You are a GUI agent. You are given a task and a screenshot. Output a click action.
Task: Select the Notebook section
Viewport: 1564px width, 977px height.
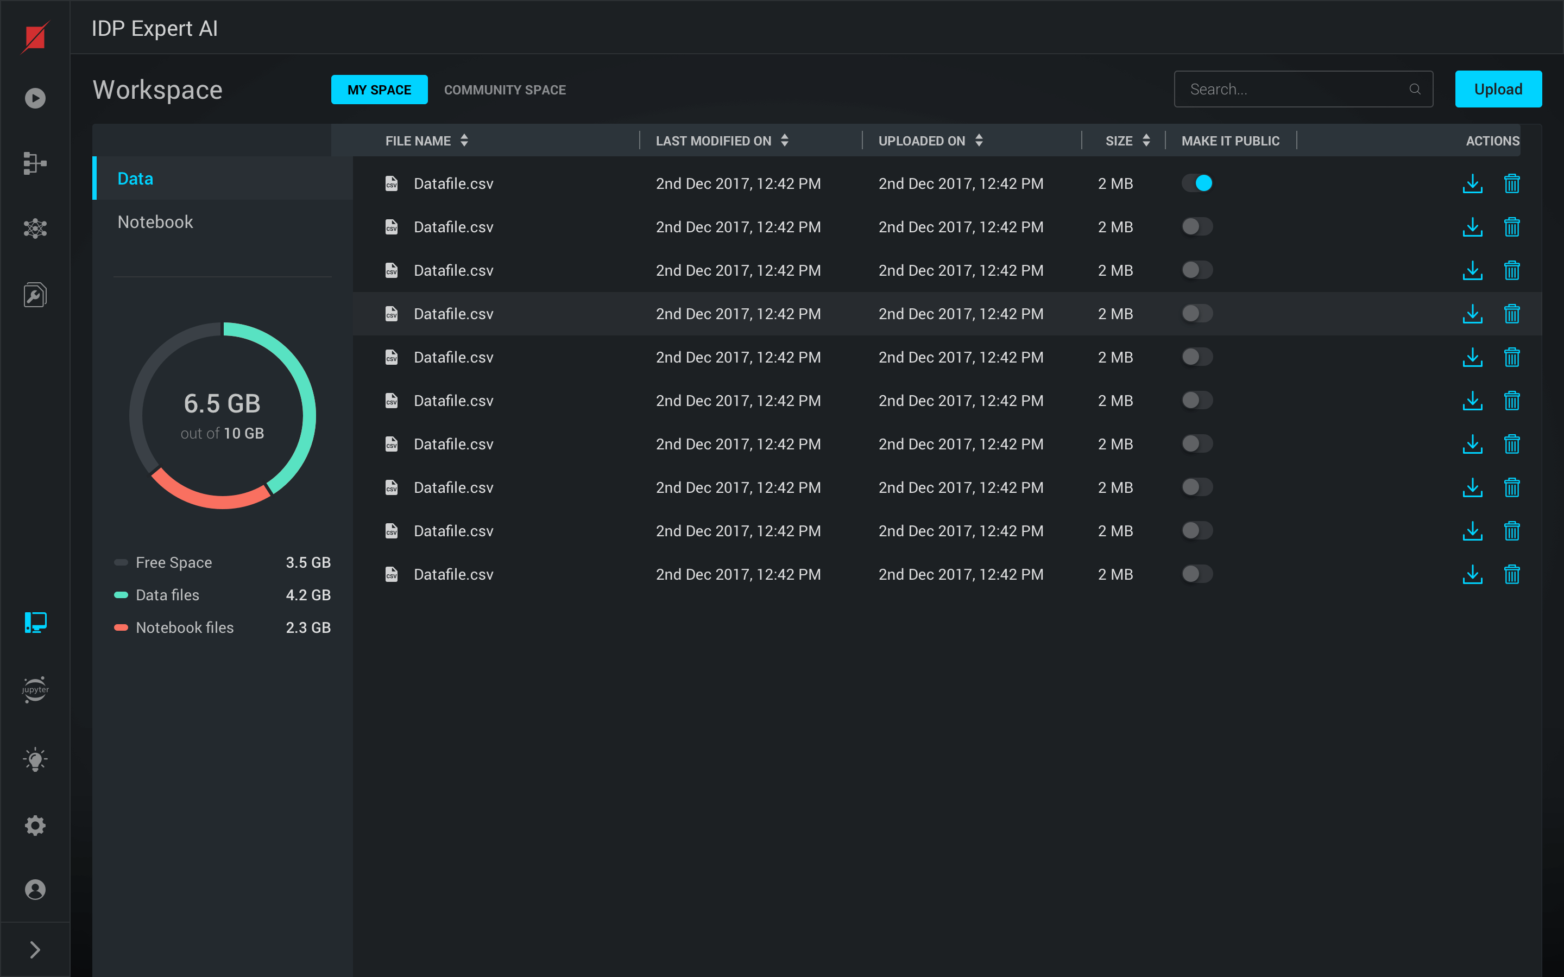click(x=155, y=221)
